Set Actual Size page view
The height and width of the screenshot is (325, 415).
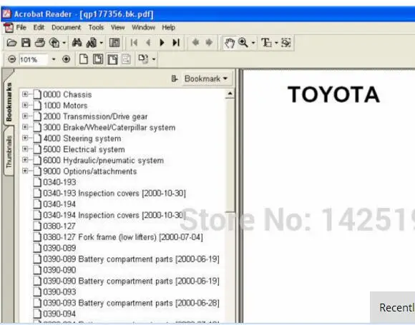pos(84,59)
